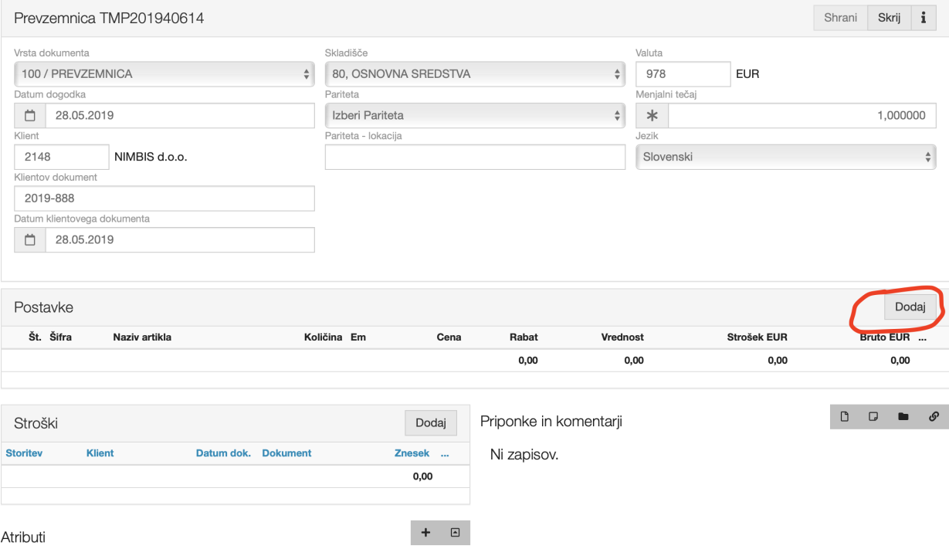
Task: Open the Skladišče dropdown
Action: tap(474, 74)
